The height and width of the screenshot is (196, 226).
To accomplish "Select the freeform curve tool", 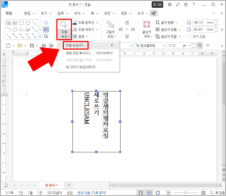I will point(21,29).
